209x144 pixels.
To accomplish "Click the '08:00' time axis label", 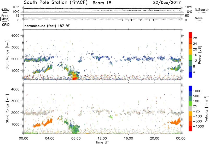I will [76, 139].
